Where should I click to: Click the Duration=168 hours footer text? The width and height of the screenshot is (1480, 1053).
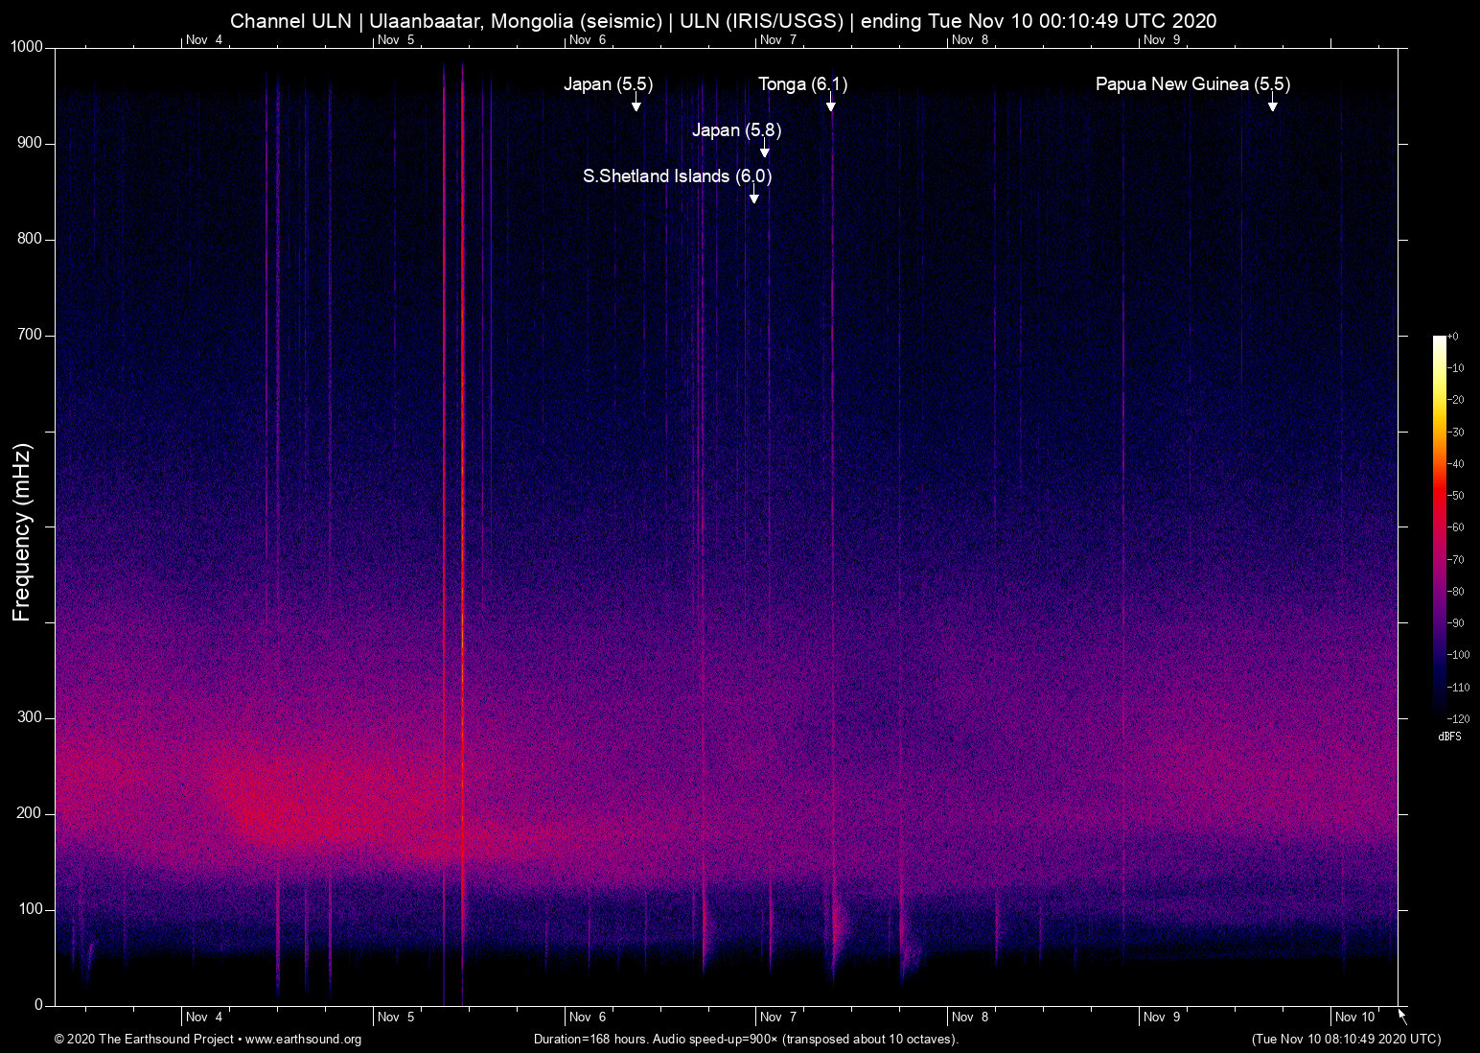(745, 1040)
